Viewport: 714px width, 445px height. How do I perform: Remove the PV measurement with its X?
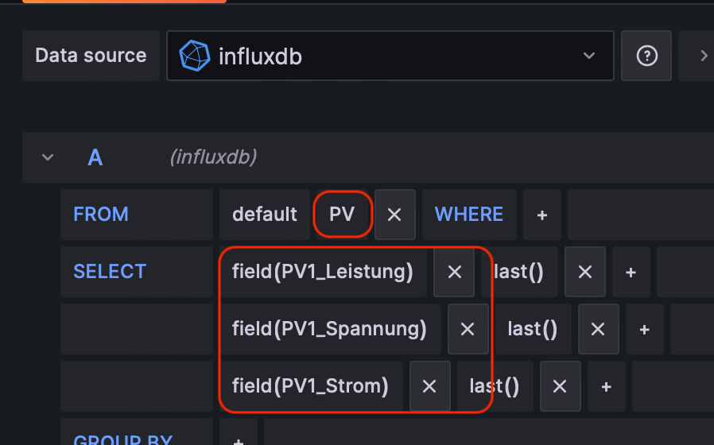[394, 215]
